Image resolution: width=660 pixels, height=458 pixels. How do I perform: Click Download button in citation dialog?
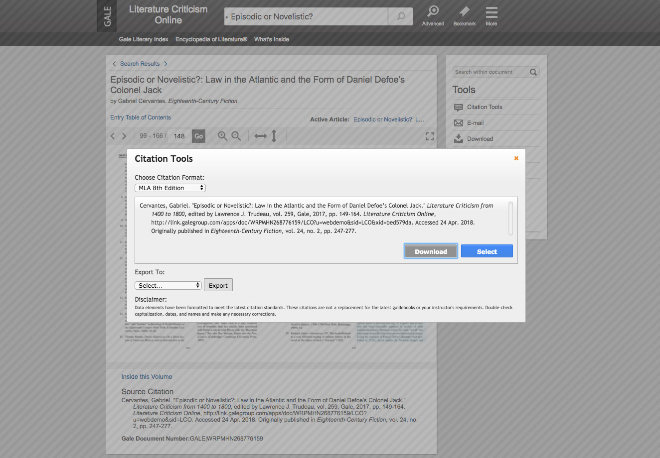coord(431,251)
